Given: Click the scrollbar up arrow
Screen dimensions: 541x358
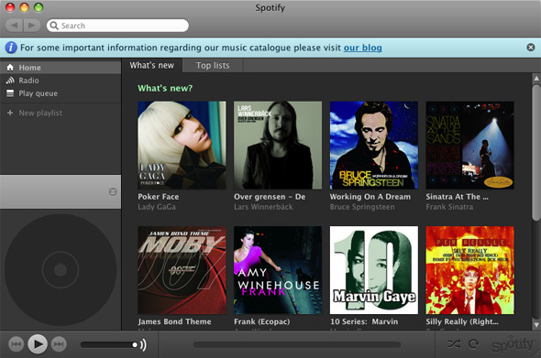Looking at the screenshot, I should click(536, 79).
